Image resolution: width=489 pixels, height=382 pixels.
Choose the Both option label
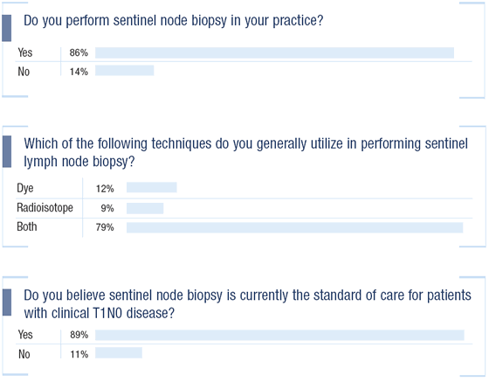[x=27, y=227]
